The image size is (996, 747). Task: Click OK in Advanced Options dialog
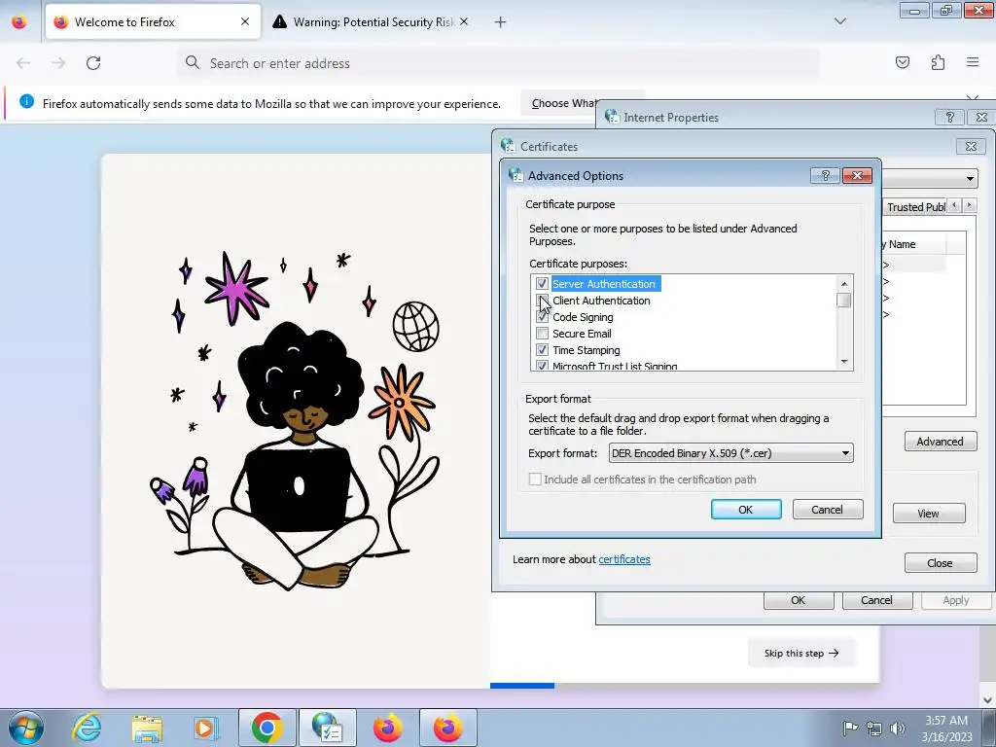click(746, 510)
